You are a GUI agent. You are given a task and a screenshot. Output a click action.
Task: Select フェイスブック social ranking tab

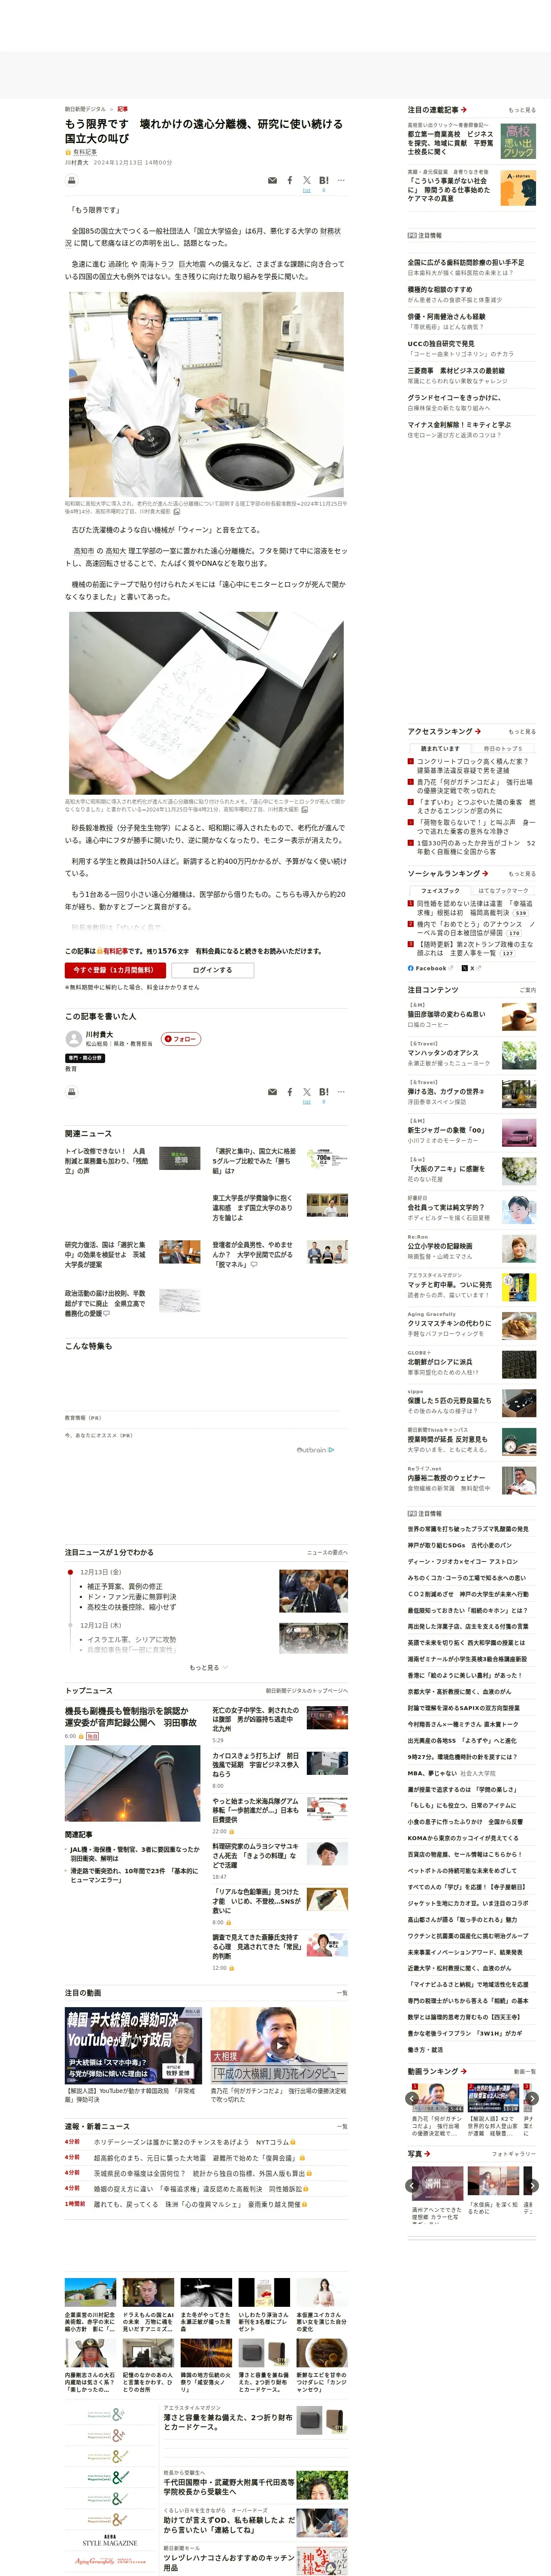click(440, 890)
